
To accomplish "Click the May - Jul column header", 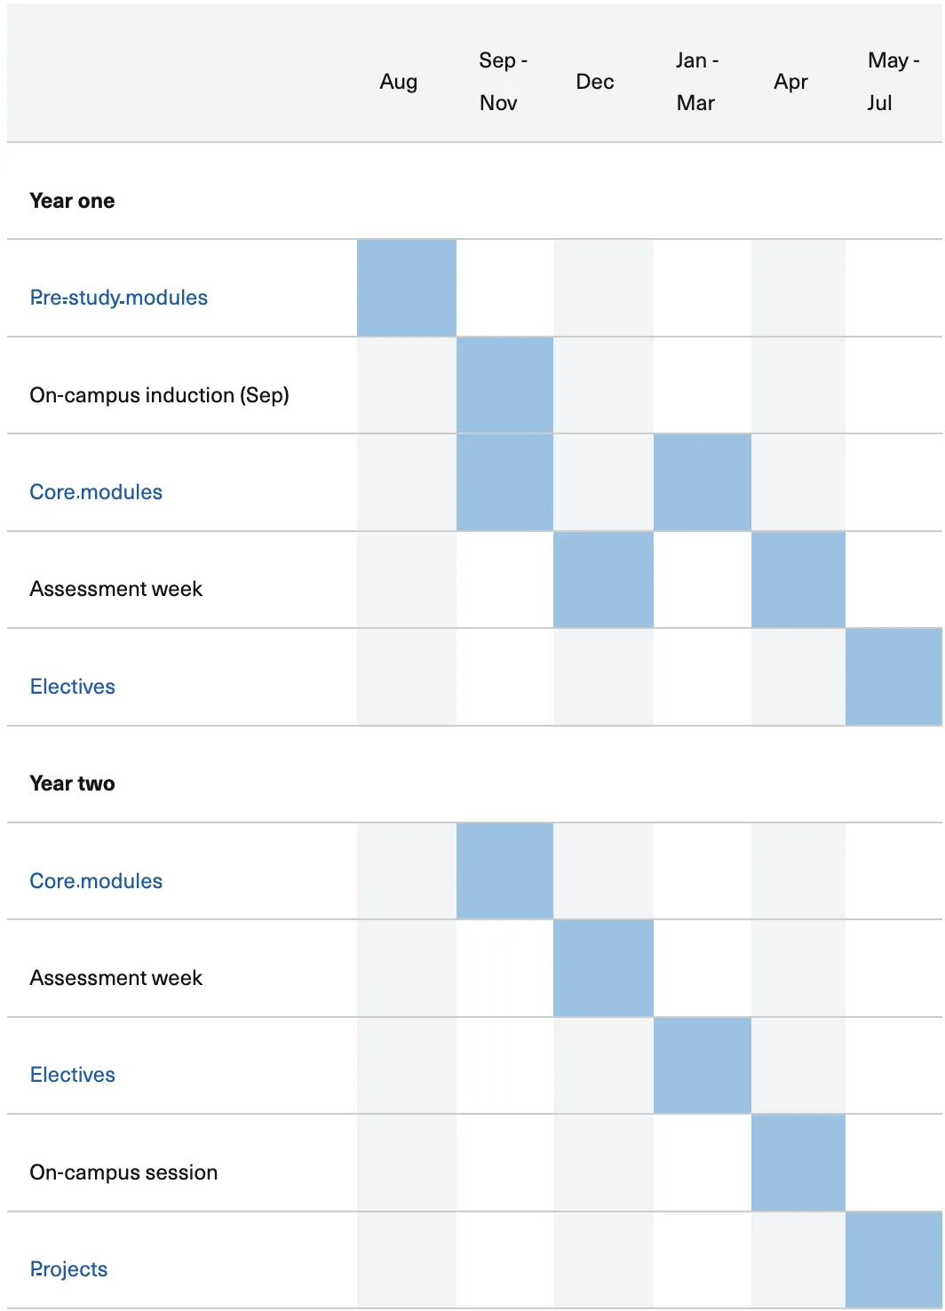I will tap(892, 82).
